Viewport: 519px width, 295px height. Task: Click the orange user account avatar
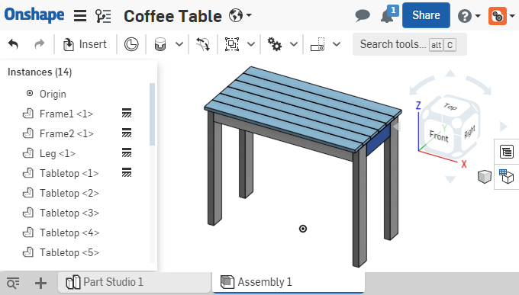click(498, 15)
